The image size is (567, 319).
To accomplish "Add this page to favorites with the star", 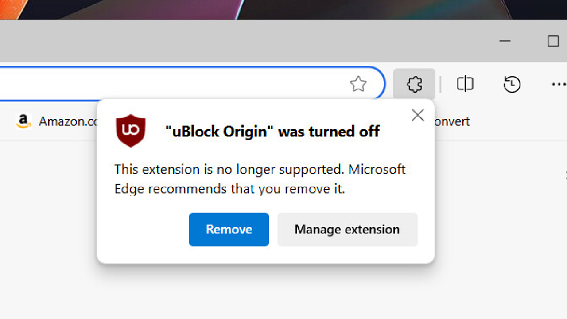I will [358, 84].
